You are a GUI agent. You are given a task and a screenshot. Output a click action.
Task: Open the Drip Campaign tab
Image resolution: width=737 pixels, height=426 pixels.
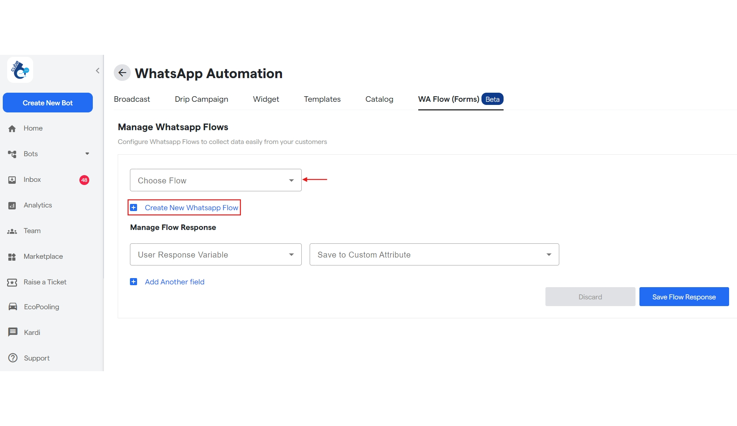tap(201, 99)
